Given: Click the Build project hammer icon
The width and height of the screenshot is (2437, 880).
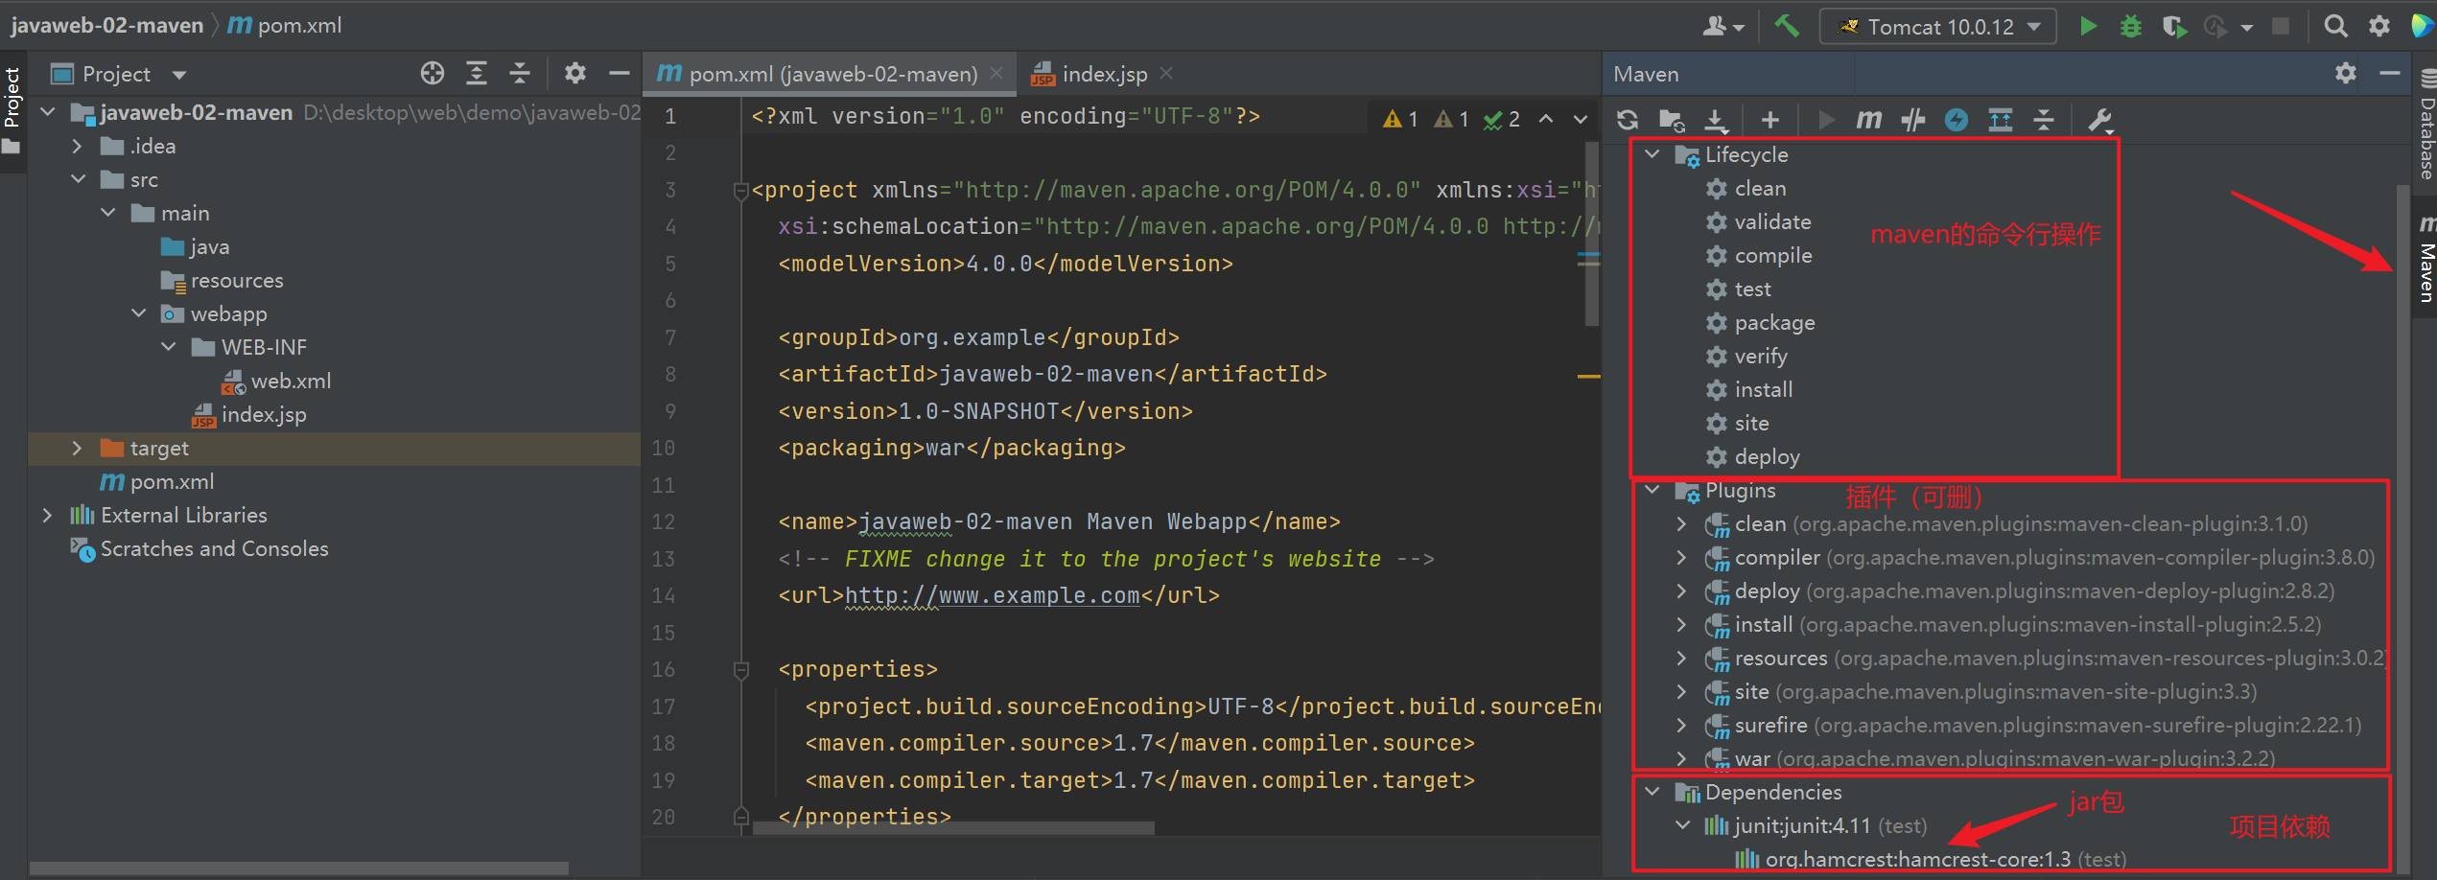Looking at the screenshot, I should (1787, 26).
